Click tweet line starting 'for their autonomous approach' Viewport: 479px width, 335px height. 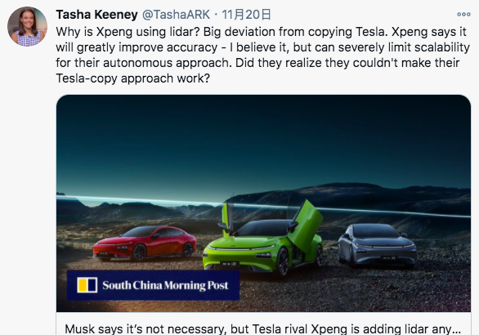click(257, 63)
